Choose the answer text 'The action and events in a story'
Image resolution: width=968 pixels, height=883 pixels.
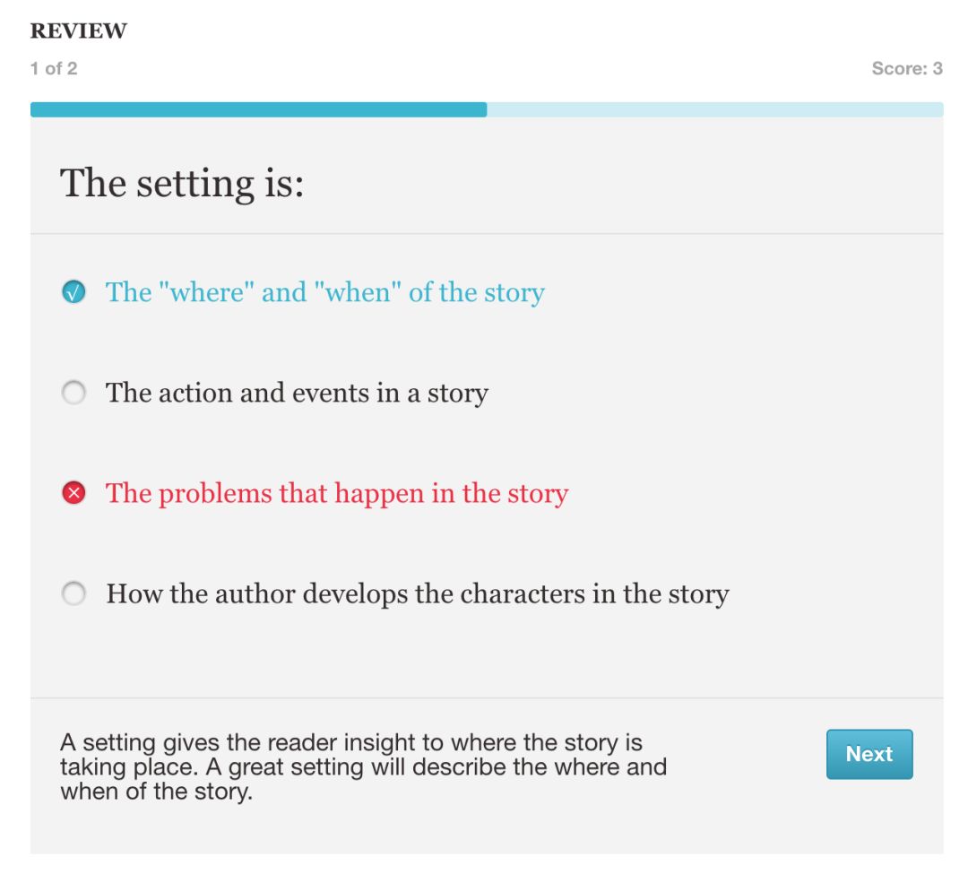(x=297, y=394)
